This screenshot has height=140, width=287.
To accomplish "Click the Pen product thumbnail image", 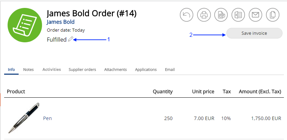I will coord(24,118).
